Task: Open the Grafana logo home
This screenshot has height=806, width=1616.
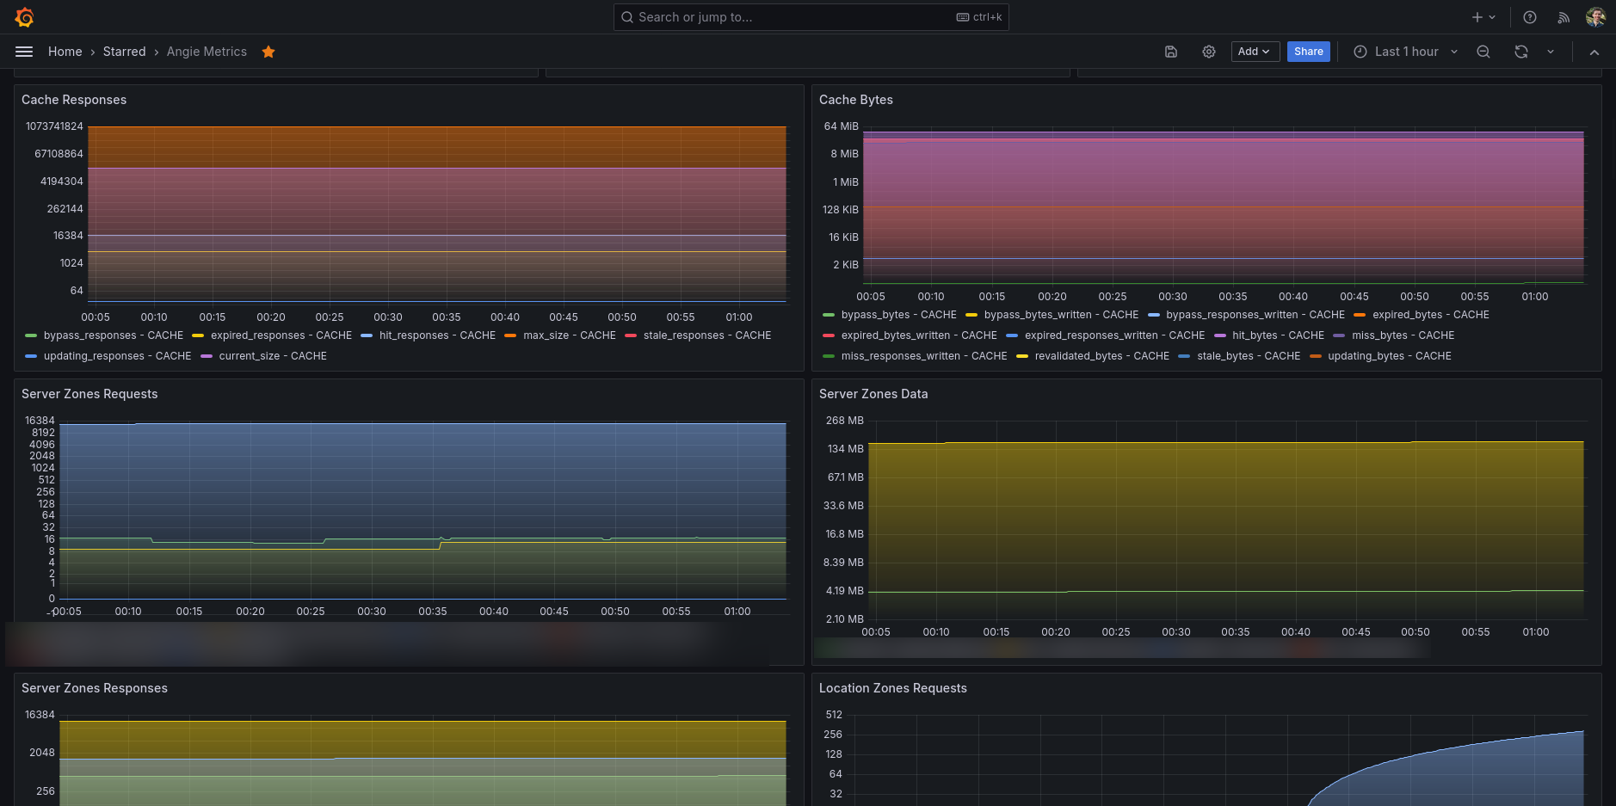Action: point(25,17)
